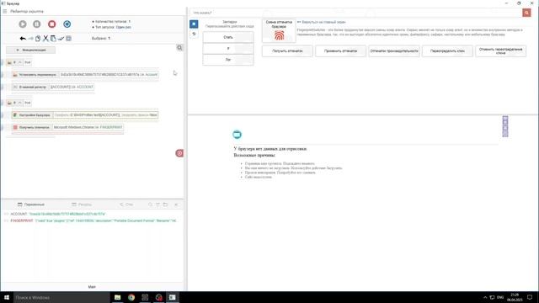The height and width of the screenshot is (303, 539).
Task: Select the Настройки браузера action
Action: pyautogui.click(x=85, y=115)
